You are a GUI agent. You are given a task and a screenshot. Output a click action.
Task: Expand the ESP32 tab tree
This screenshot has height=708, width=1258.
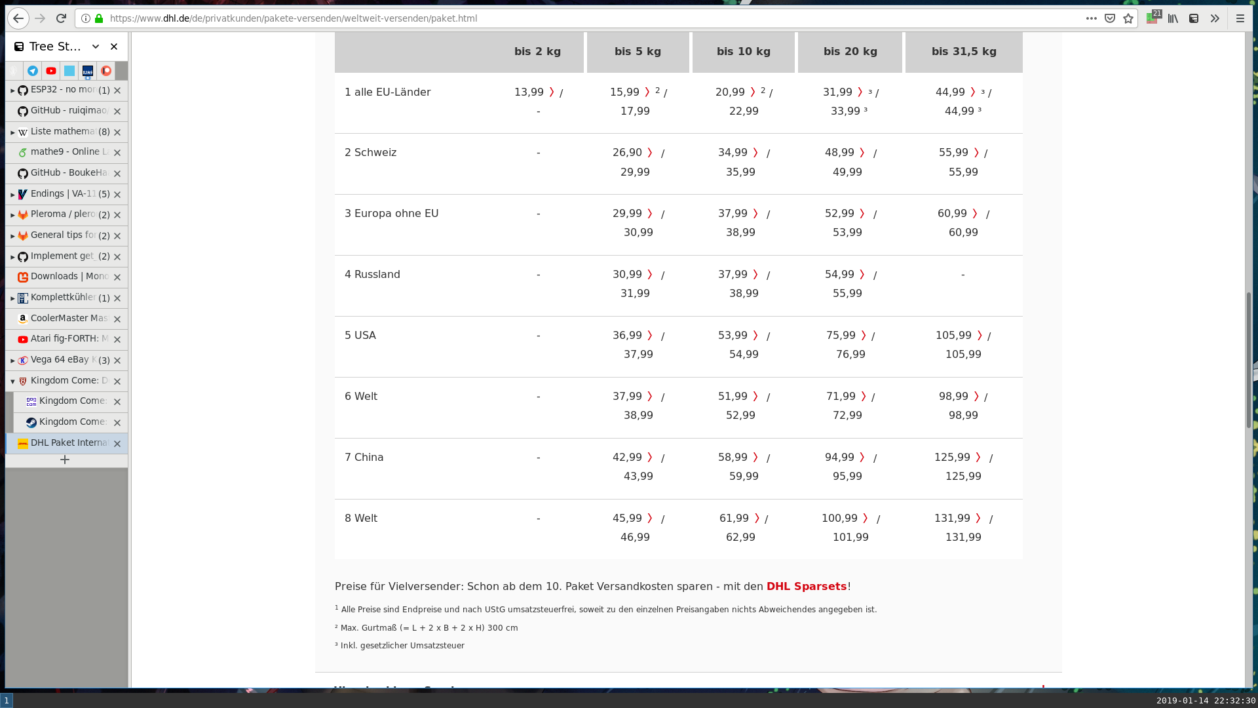click(12, 90)
